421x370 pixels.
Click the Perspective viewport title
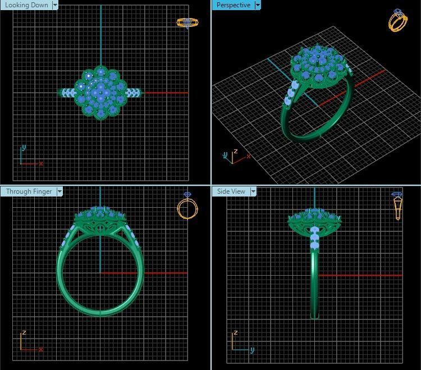pyautogui.click(x=234, y=5)
